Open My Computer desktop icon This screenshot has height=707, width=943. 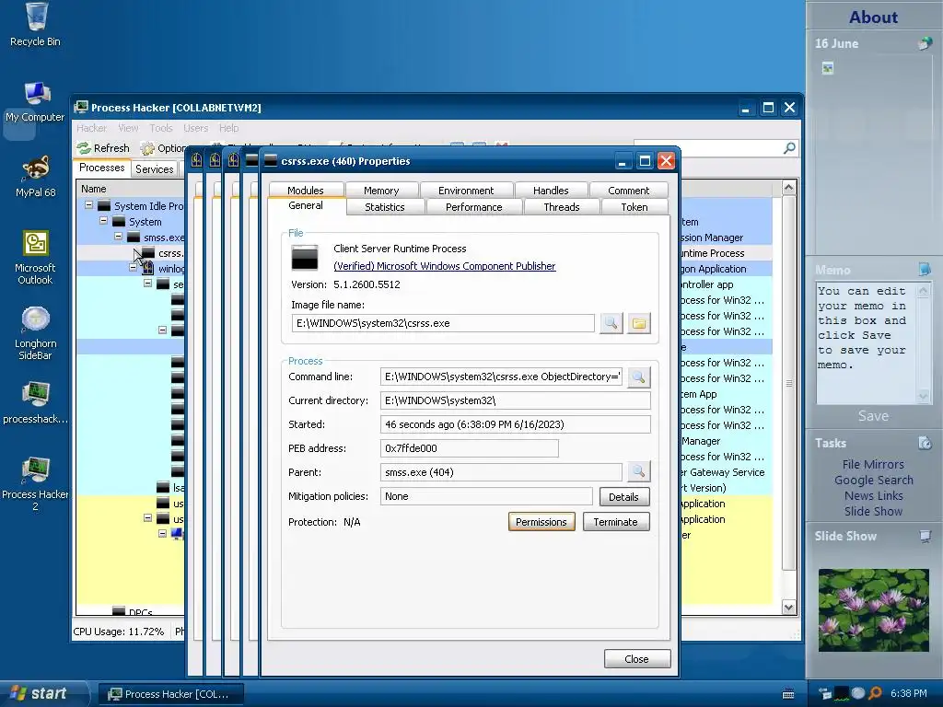(x=36, y=102)
